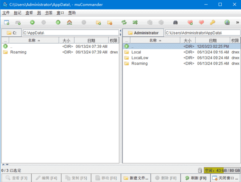Select Roaming folder in right panel
This screenshot has width=241, height=182.
click(182, 63)
